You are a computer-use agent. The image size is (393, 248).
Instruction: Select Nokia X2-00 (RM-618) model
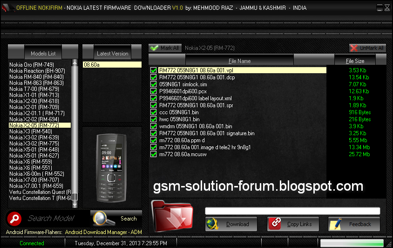coord(40,101)
